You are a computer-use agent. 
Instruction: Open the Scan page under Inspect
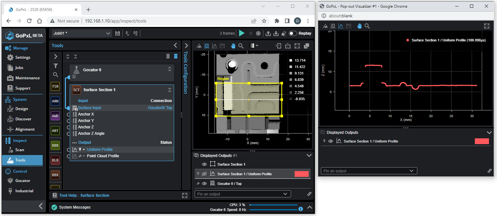pos(15,150)
